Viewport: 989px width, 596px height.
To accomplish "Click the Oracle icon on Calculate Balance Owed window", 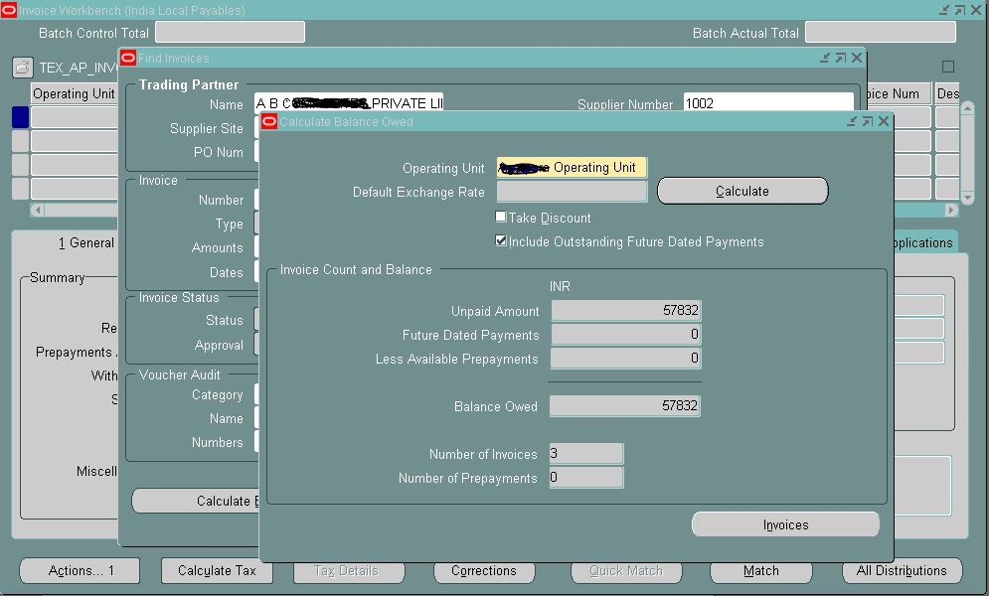I will pyautogui.click(x=268, y=120).
